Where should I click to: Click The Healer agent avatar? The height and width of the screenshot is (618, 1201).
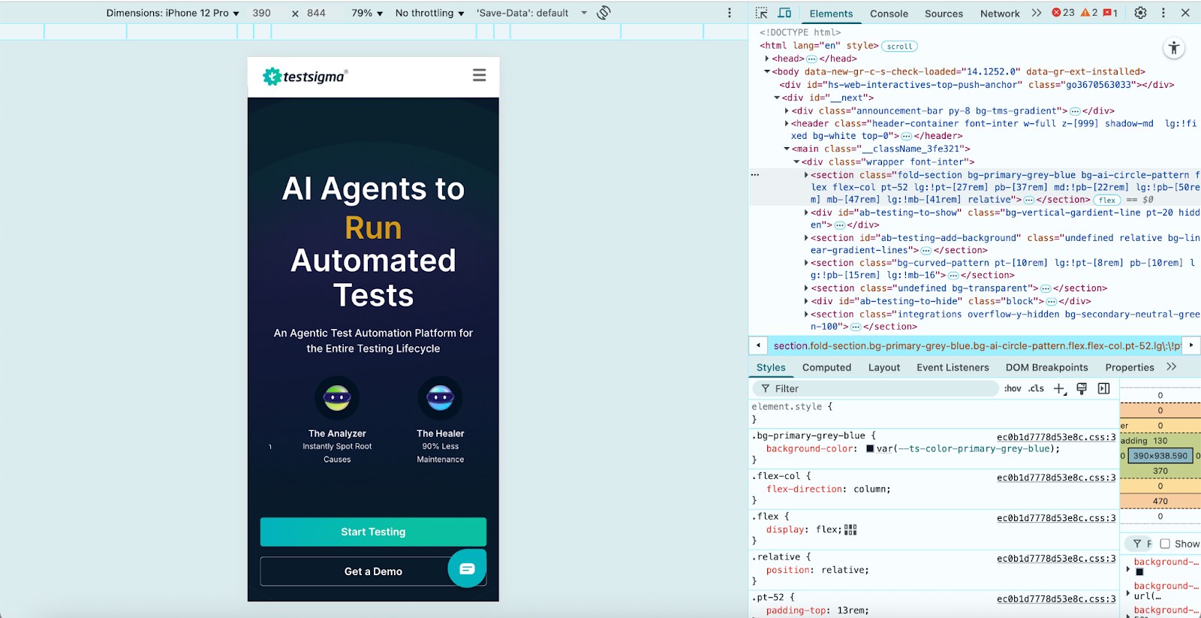pos(441,398)
